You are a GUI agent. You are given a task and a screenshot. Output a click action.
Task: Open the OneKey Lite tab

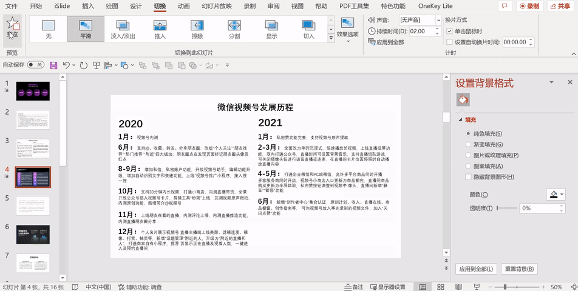pyautogui.click(x=435, y=6)
